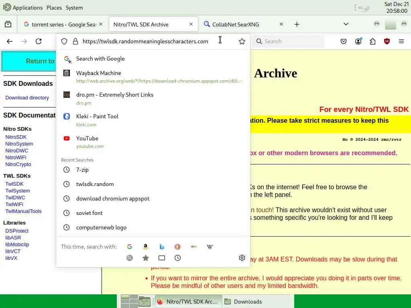Image resolution: width=411 pixels, height=308 pixels.
Task: Open DSProtect library link
Action: [x=17, y=231]
